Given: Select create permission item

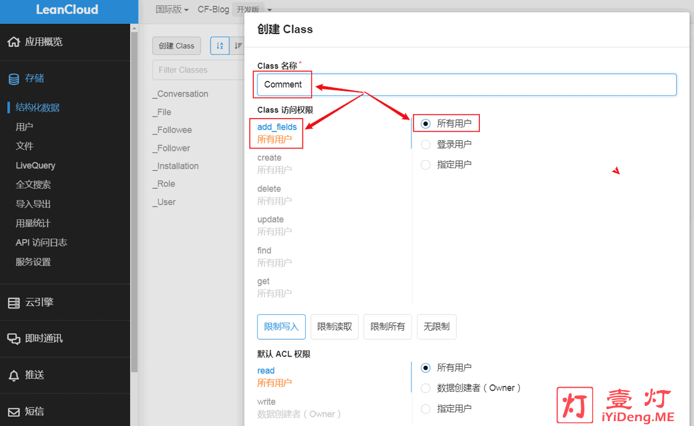Looking at the screenshot, I should pos(274,164).
